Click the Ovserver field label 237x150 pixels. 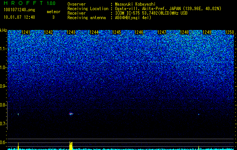(x=76, y=4)
